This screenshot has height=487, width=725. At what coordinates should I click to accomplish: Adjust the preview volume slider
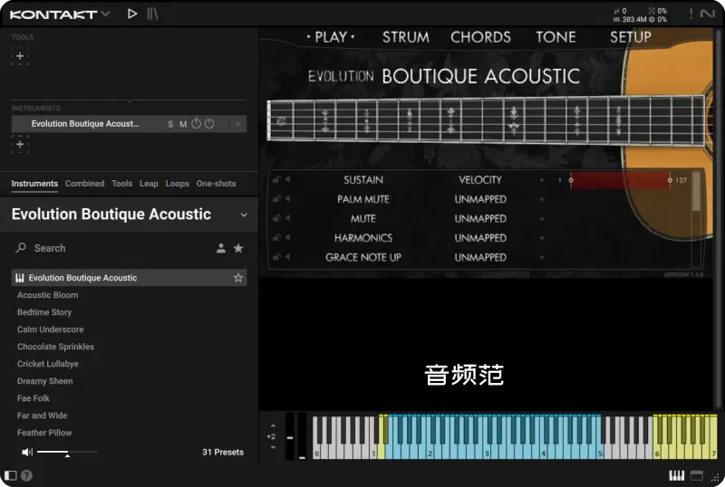[x=67, y=452]
